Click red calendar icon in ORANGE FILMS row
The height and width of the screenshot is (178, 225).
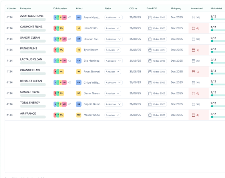193,72
